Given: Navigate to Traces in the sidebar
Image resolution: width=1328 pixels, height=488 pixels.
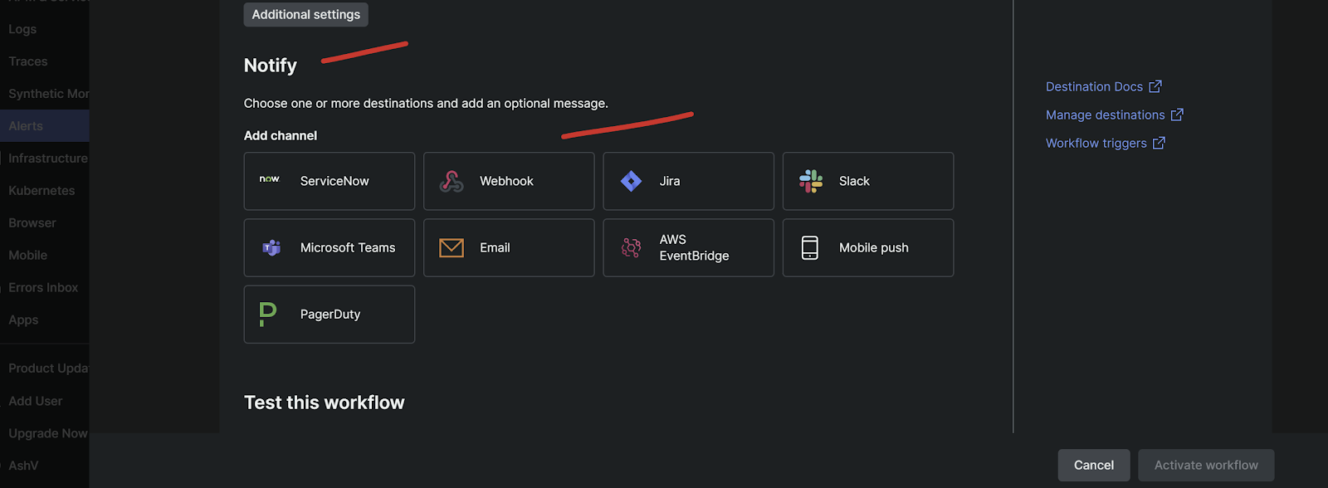Looking at the screenshot, I should 28,61.
